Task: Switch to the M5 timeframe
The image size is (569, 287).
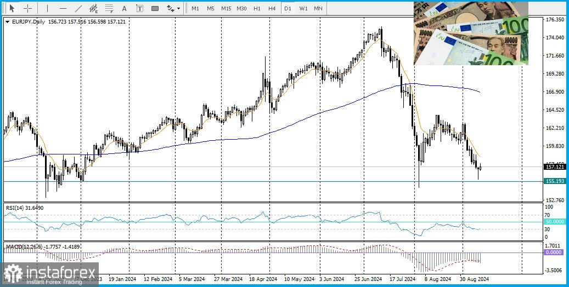Action: point(211,8)
